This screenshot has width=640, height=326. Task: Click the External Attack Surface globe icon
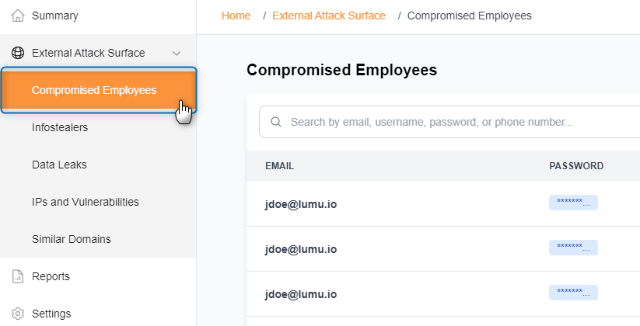pos(19,53)
